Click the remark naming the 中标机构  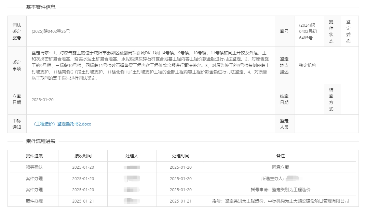coord(280,201)
